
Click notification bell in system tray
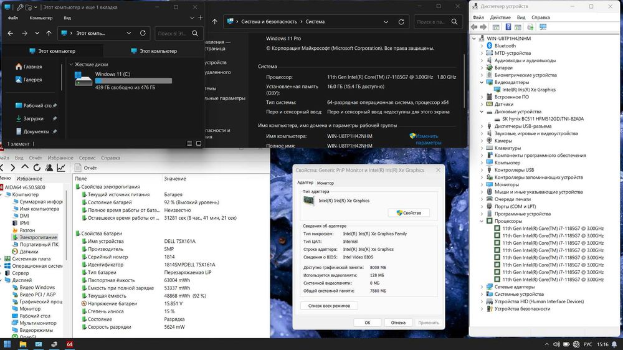(x=615, y=344)
